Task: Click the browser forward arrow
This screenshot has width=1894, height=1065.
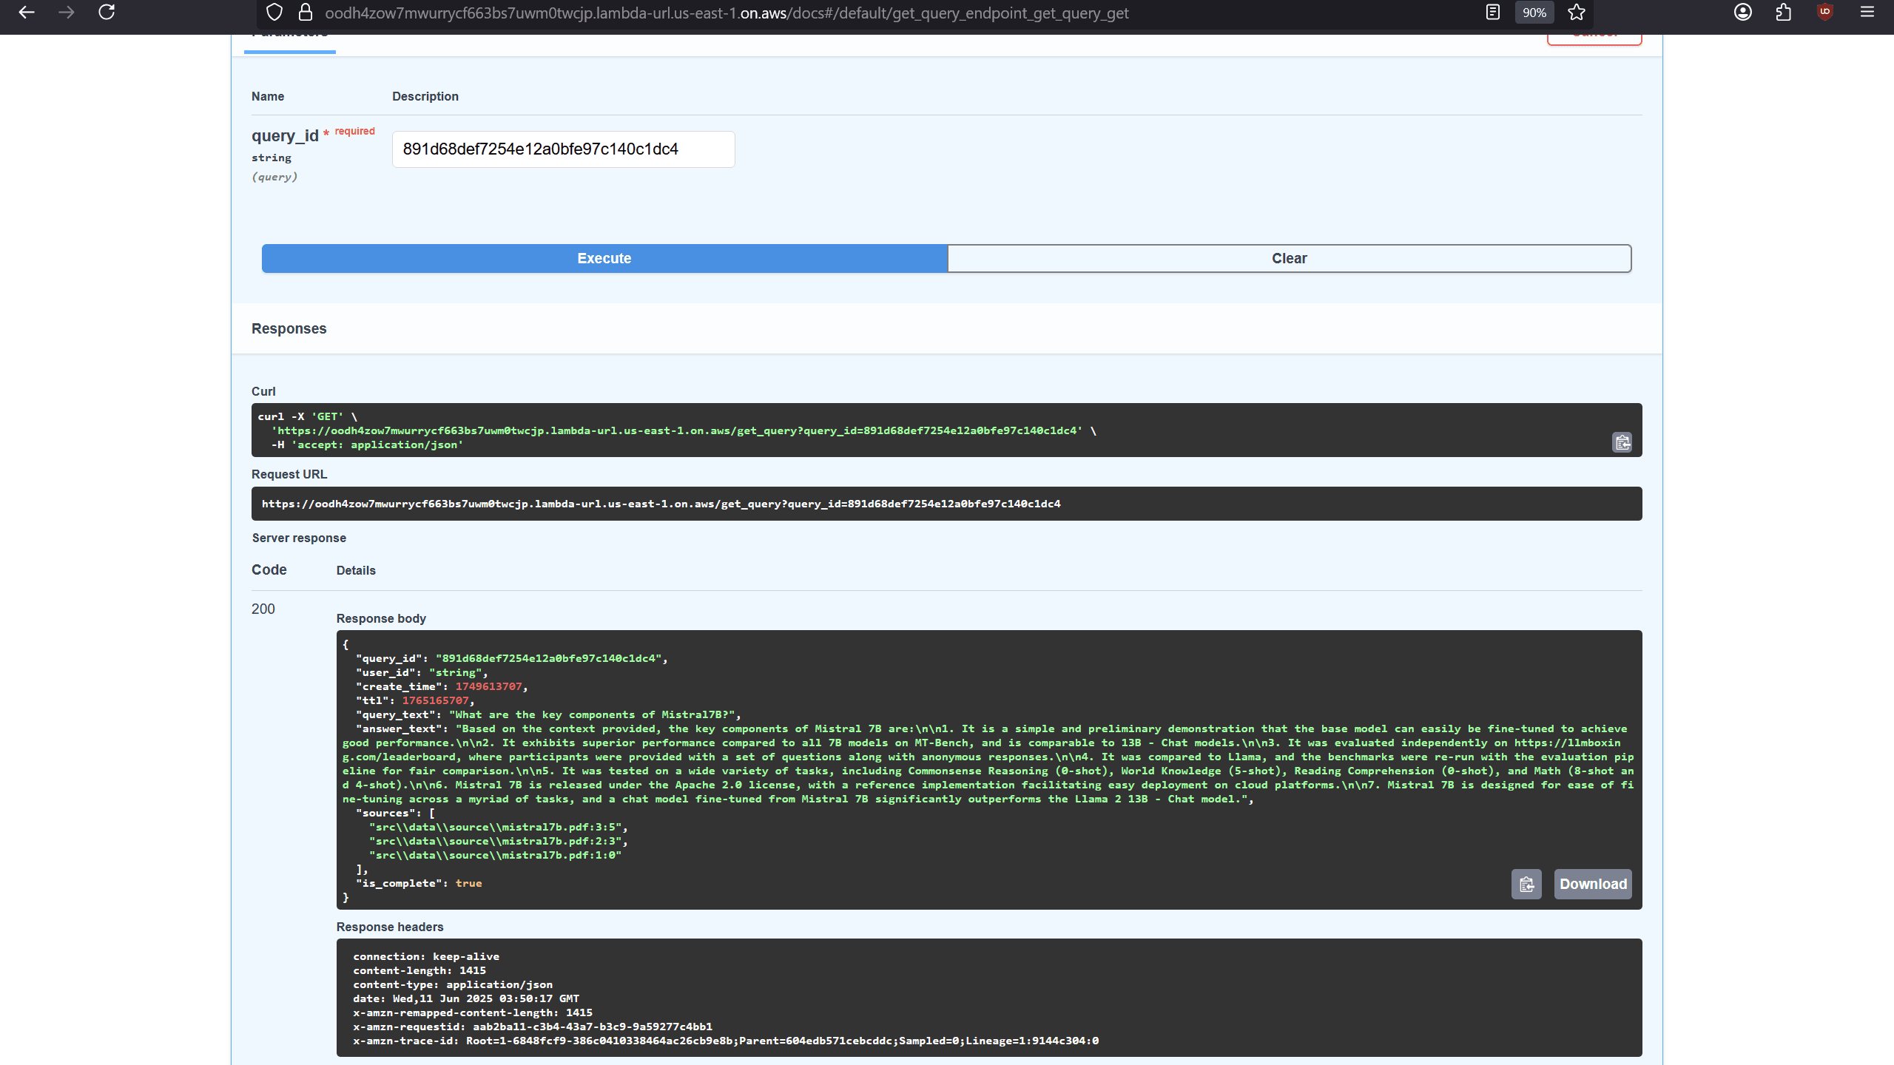Action: point(67,13)
